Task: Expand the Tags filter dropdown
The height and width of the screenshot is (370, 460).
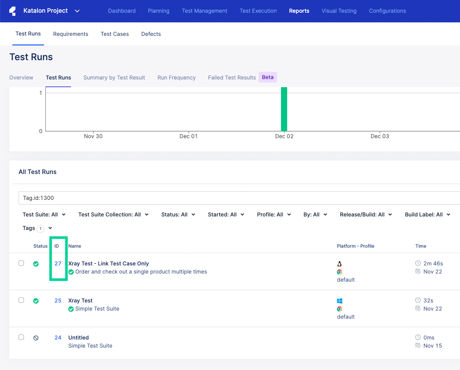Action: [x=50, y=228]
